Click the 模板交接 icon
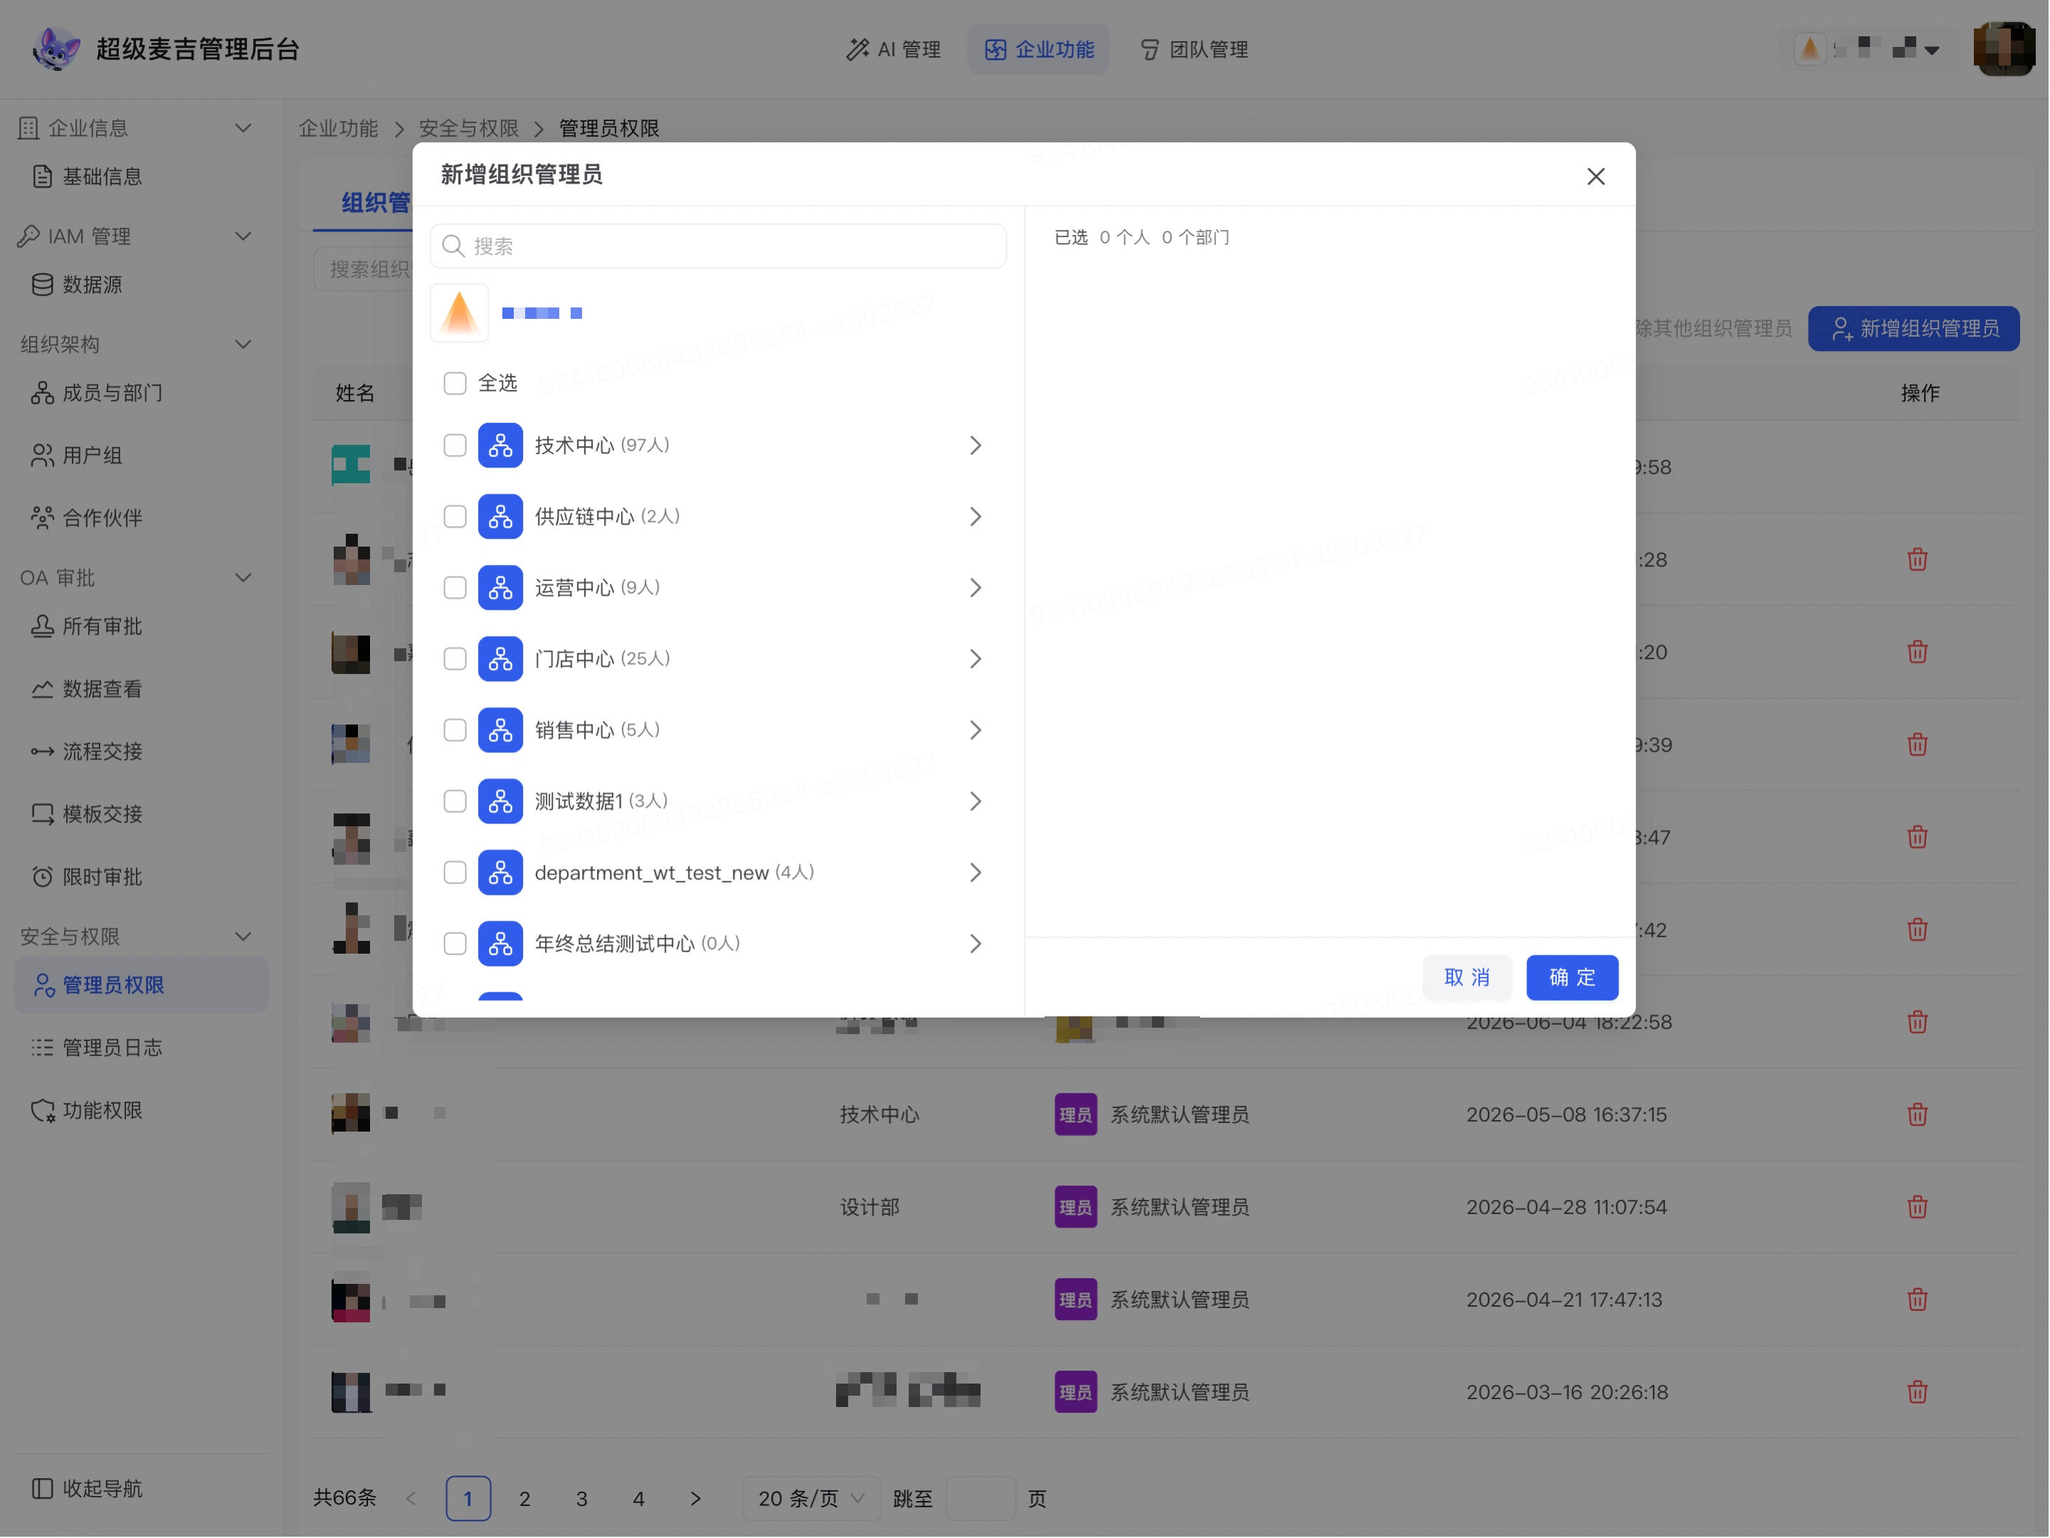 pyautogui.click(x=43, y=815)
